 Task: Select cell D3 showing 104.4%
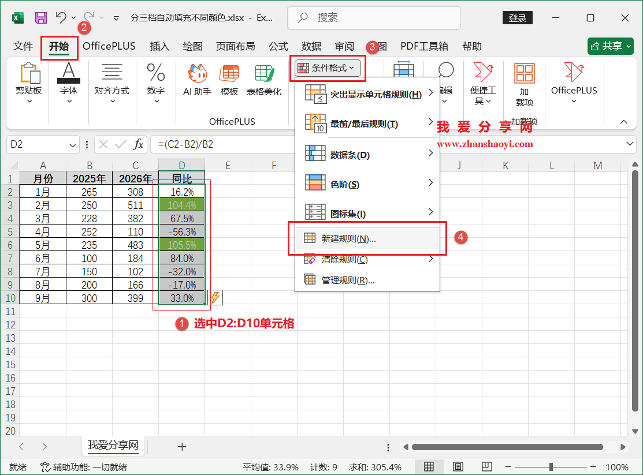181,205
